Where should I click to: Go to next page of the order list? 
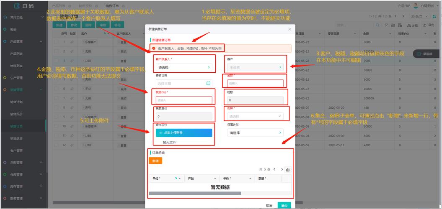click(x=403, y=16)
